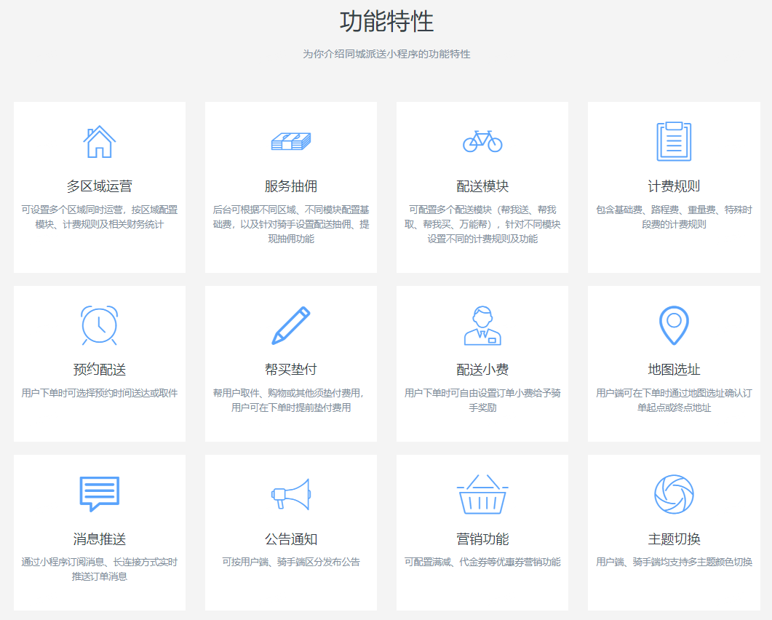
Task: Click the camera shutter icon for 主题切换
Action: coord(674,494)
